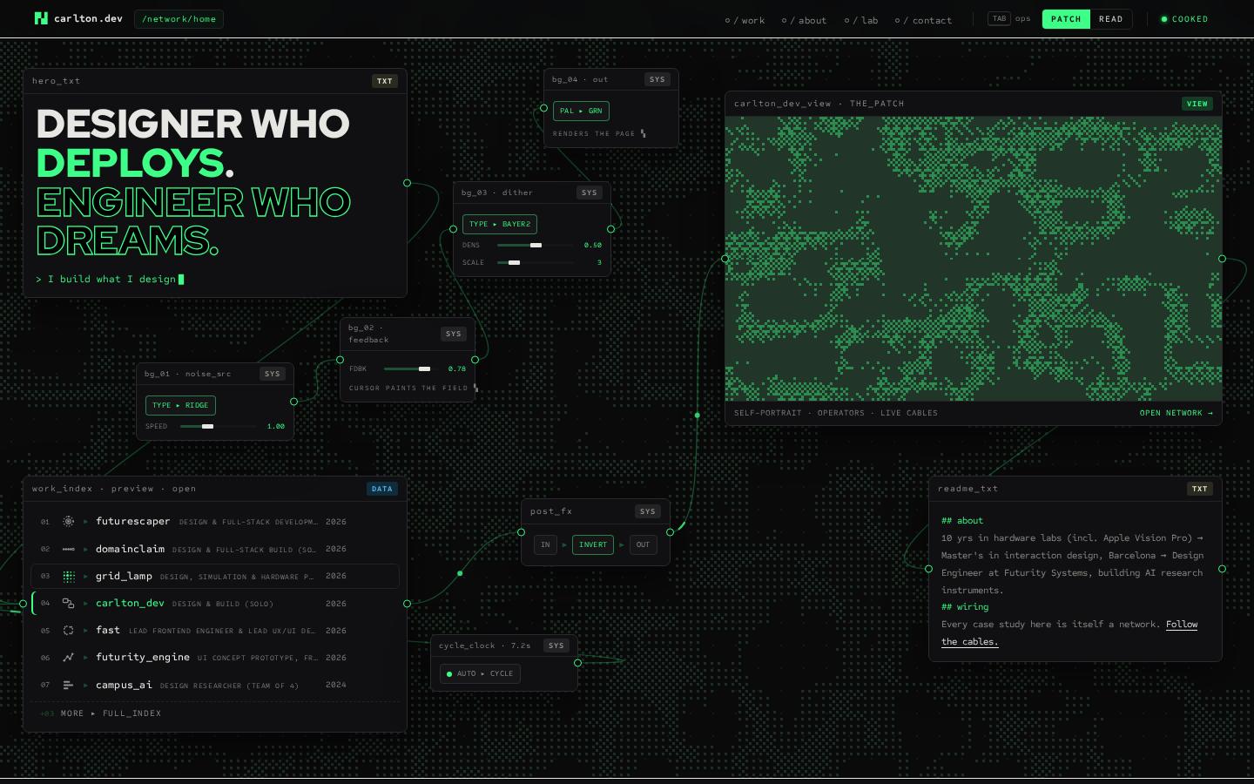This screenshot has height=784, width=1254.
Task: Click the output port of bg_01 noise_src
Action: 293,402
